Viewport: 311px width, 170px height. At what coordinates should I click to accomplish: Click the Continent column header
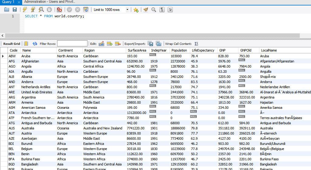tap(66, 50)
